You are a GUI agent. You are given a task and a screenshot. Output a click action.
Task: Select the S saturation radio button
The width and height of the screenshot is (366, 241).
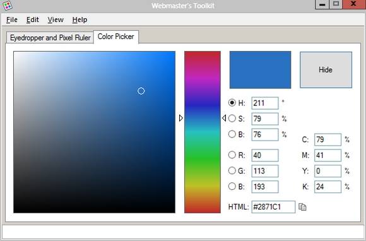pos(232,118)
